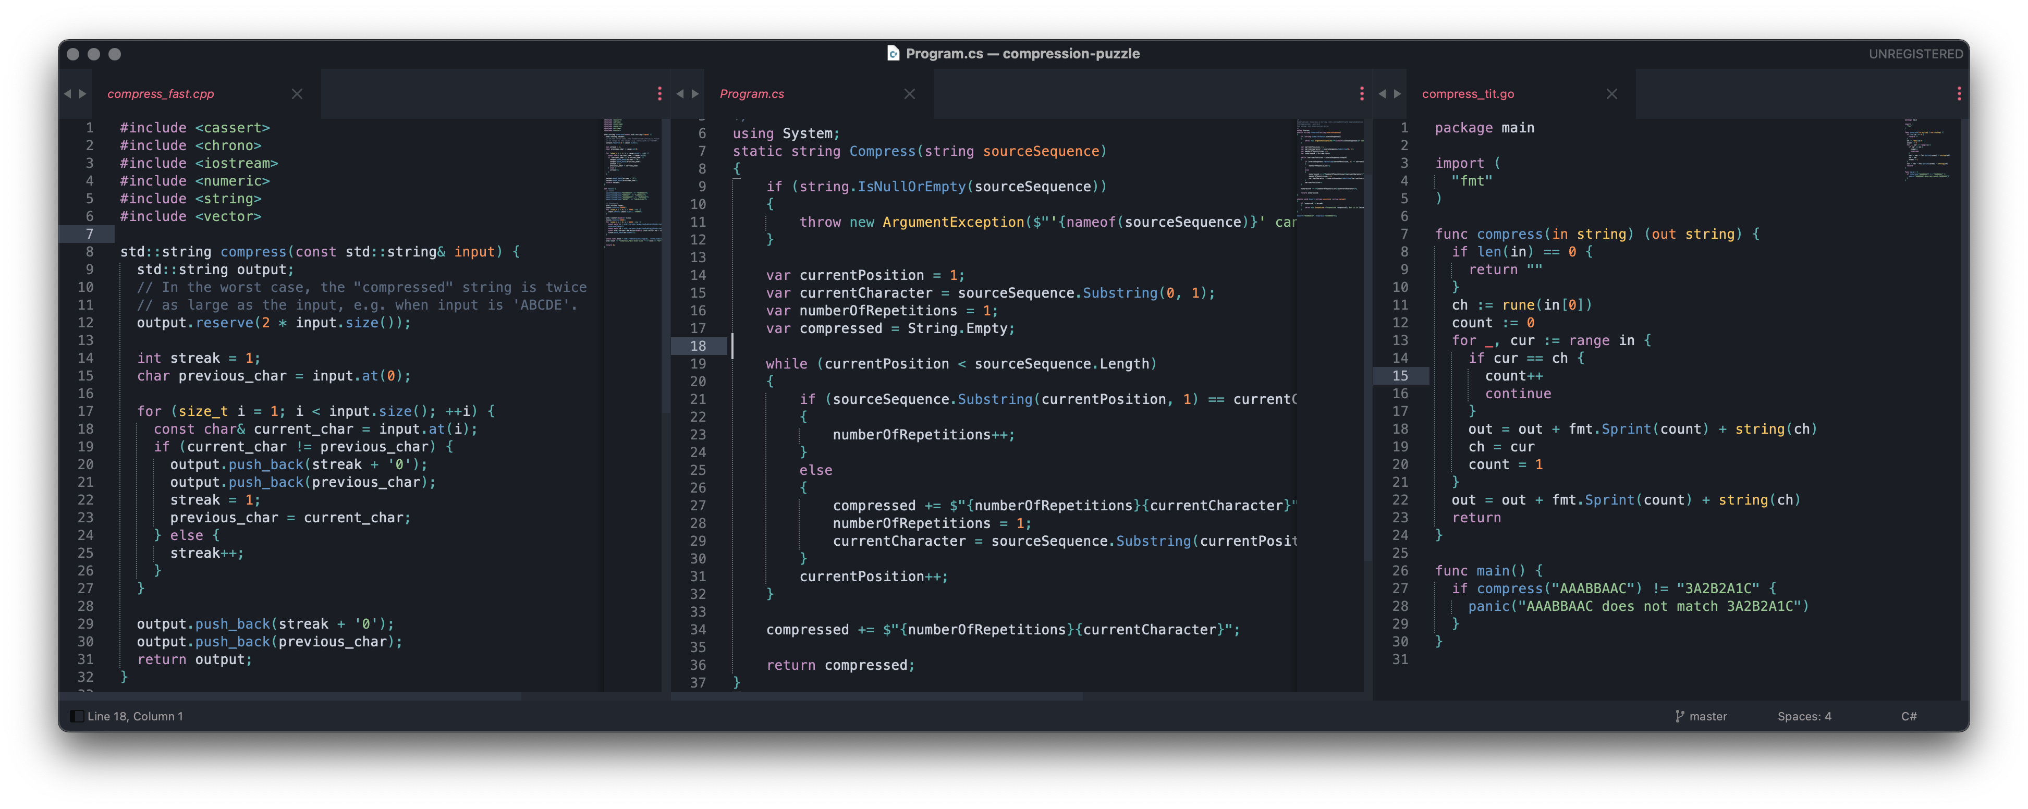Close the compress_fast.cpp tab
This screenshot has height=809, width=2028.
pos(297,94)
